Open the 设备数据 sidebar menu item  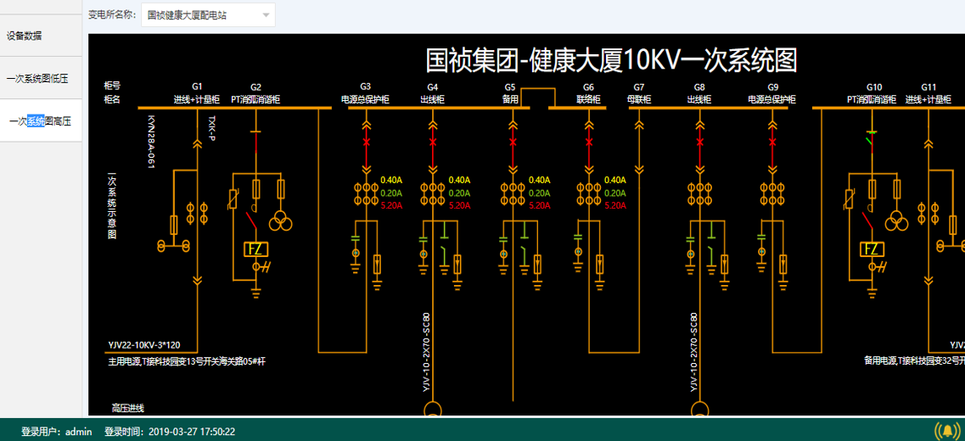24,36
